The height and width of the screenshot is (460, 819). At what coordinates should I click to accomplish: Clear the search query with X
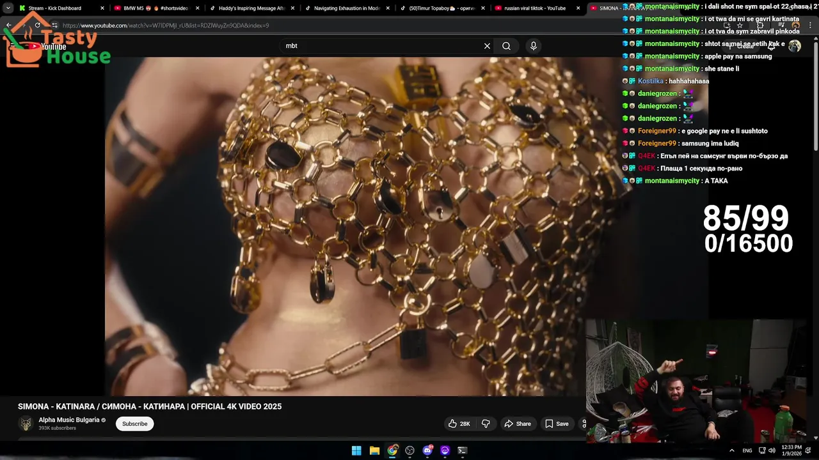(487, 46)
